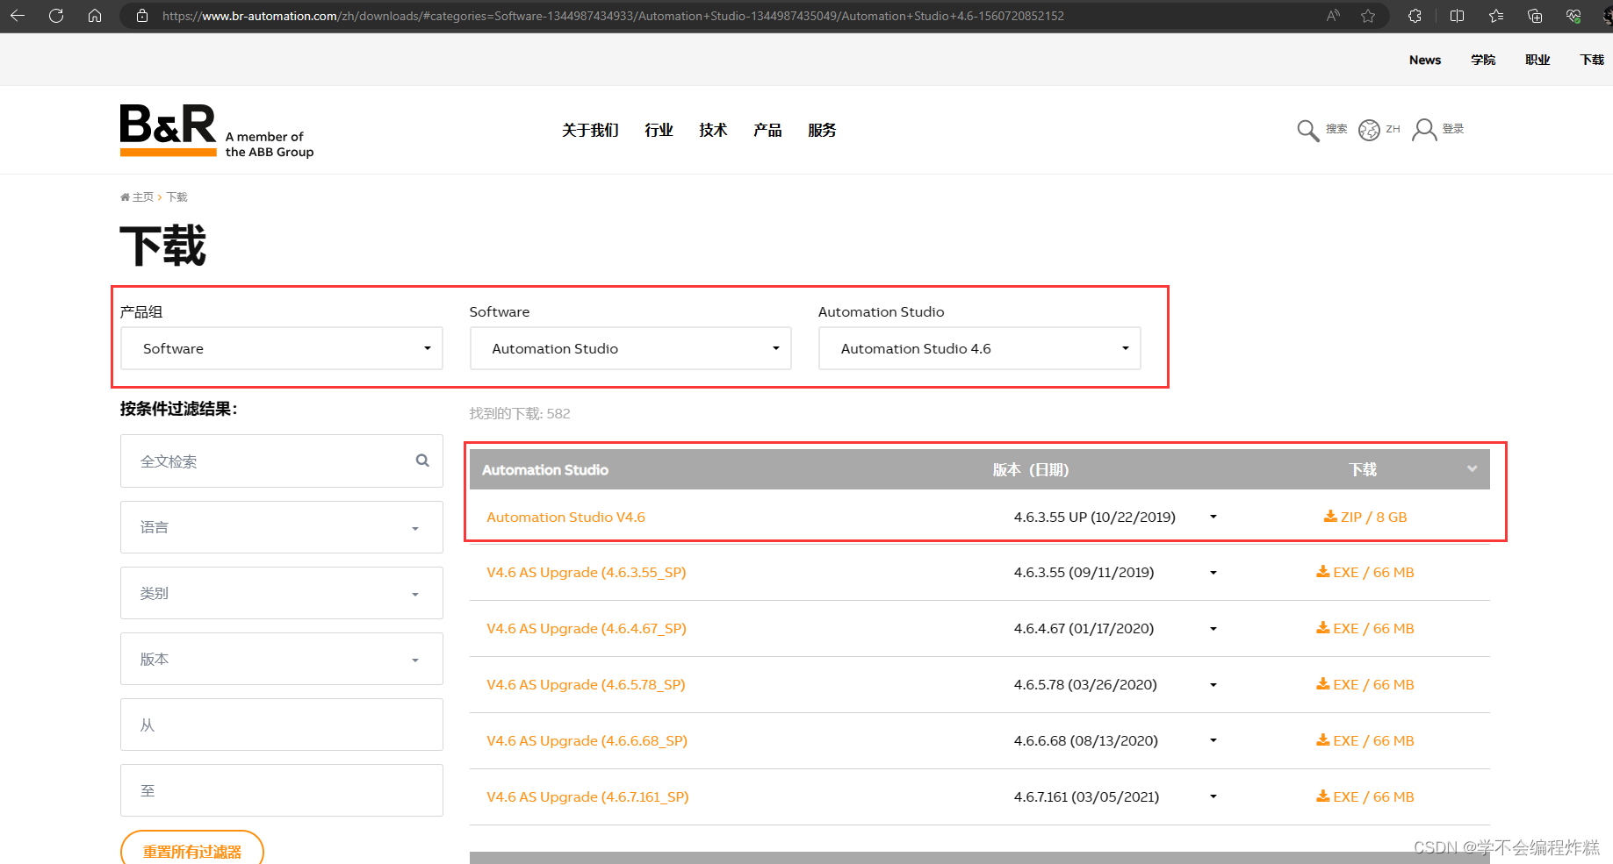Image resolution: width=1613 pixels, height=864 pixels.
Task: Open the favorites list icon
Action: point(1496,16)
